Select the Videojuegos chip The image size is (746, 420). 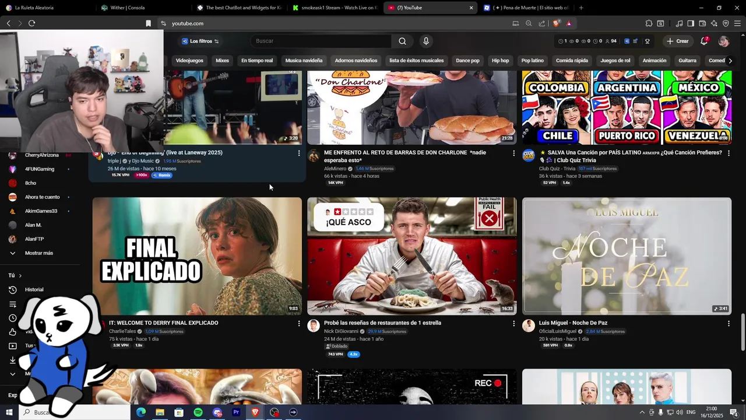[189, 61]
